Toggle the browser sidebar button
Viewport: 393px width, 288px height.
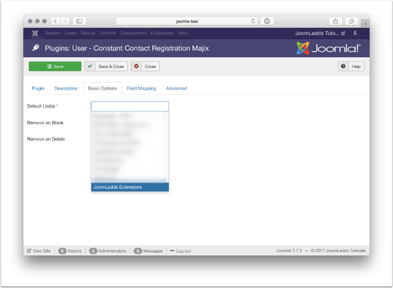point(79,21)
